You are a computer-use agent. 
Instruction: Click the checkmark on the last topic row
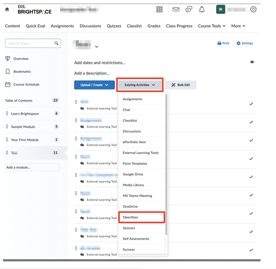click(x=251, y=250)
